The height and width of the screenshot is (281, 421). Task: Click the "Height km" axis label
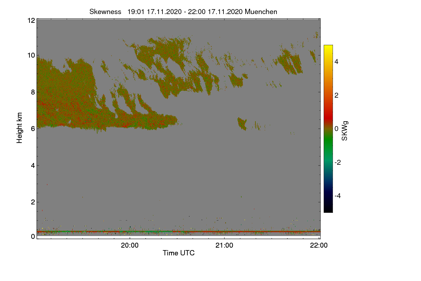pos(20,128)
